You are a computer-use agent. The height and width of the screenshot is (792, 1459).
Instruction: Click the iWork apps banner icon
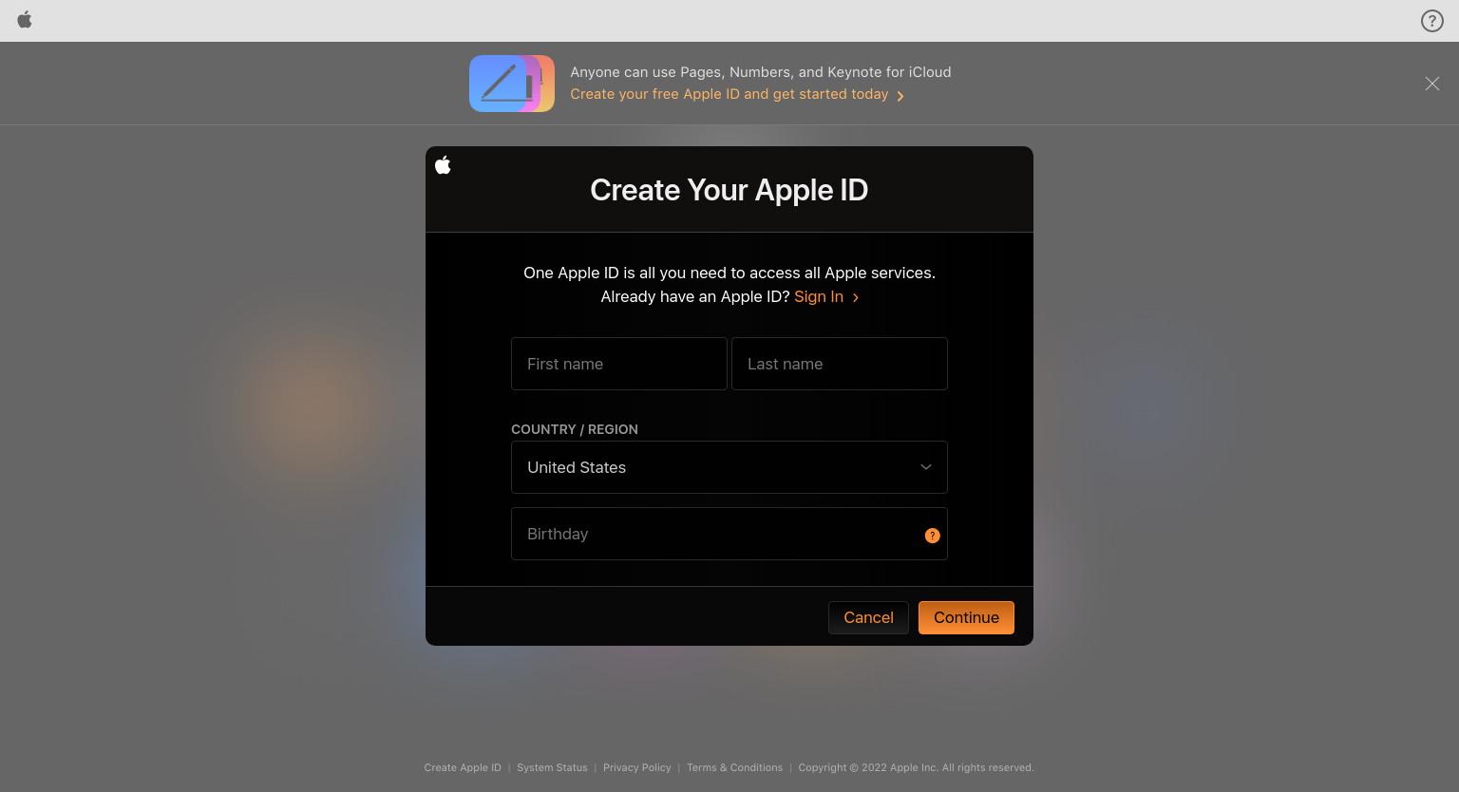pyautogui.click(x=512, y=84)
